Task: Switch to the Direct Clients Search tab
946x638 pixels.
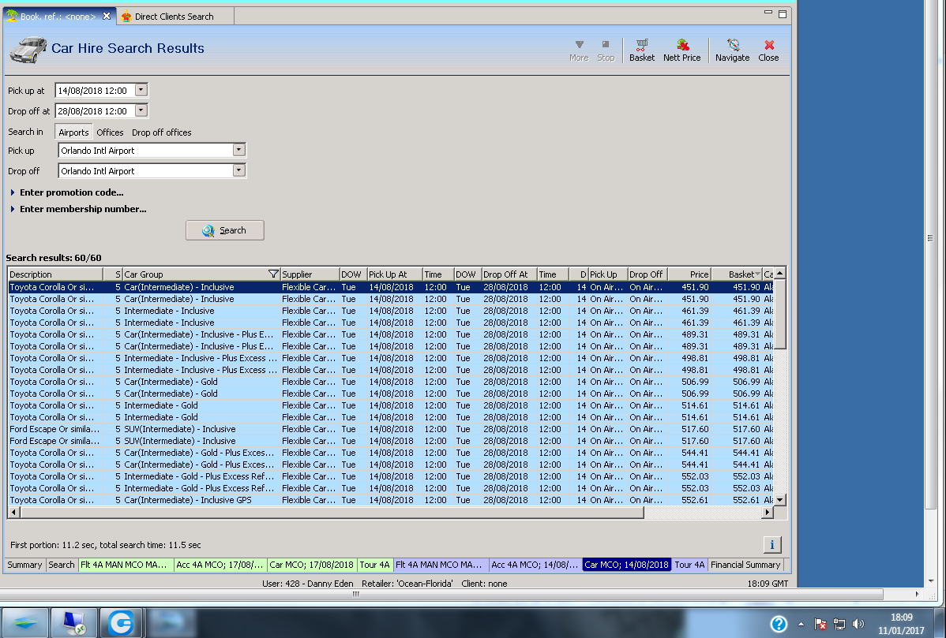Action: [174, 17]
